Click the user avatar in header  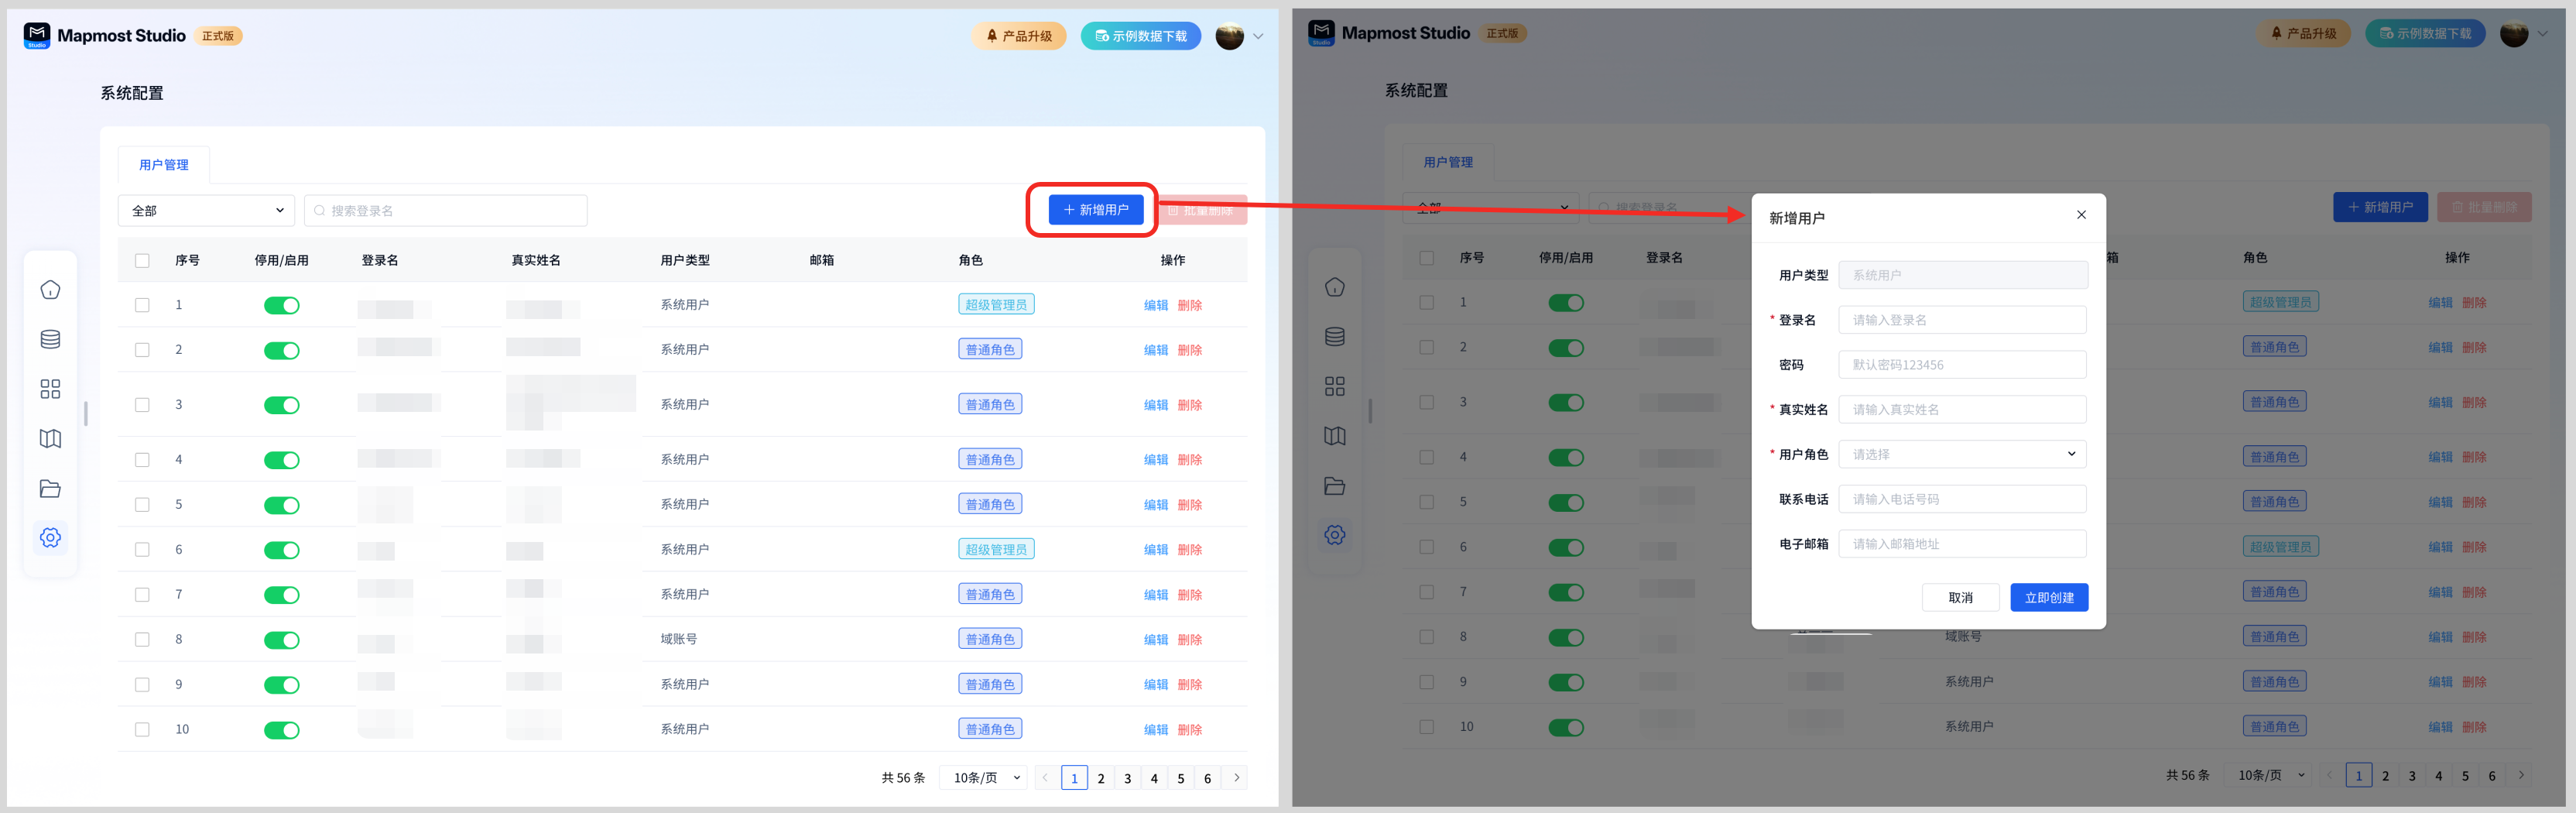coord(1229,36)
